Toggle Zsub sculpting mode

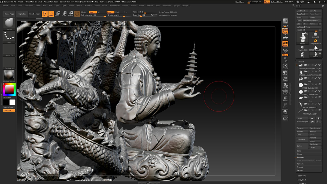point(117,12)
